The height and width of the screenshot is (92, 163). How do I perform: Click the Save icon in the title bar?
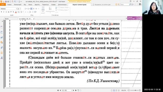6,2
